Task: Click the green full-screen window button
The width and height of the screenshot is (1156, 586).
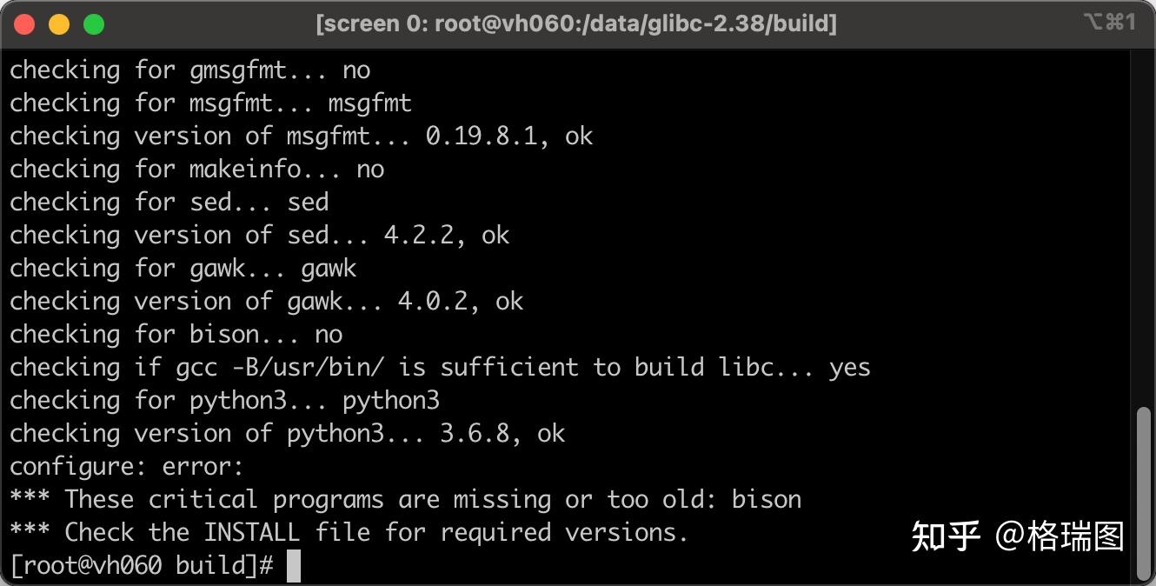Action: click(93, 24)
